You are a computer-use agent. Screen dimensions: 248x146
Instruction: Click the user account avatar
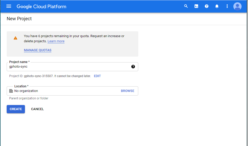tap(237, 6)
